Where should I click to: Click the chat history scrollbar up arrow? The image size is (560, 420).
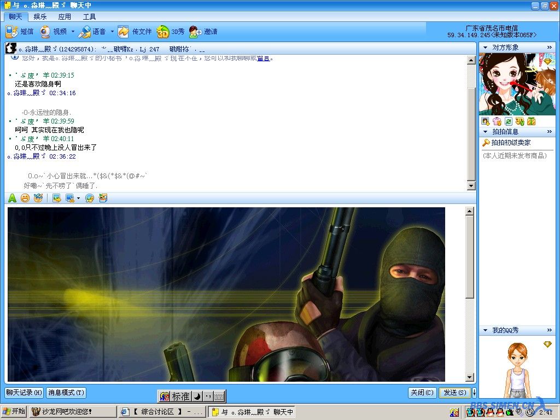click(x=471, y=60)
